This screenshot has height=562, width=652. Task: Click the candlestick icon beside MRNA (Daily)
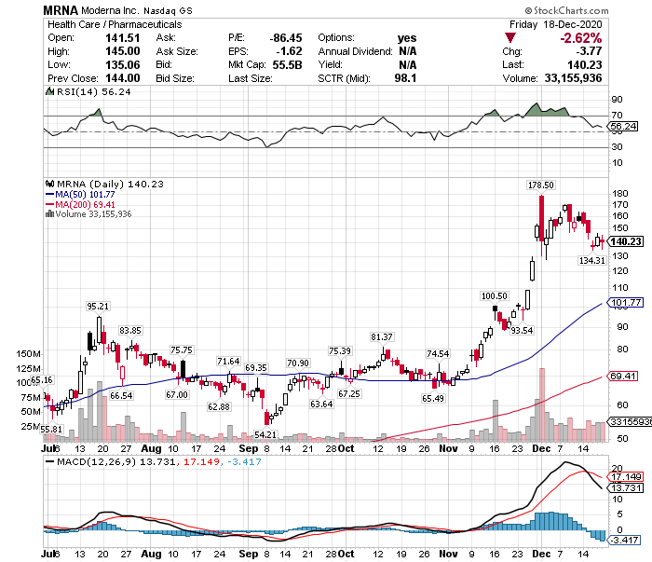50,184
